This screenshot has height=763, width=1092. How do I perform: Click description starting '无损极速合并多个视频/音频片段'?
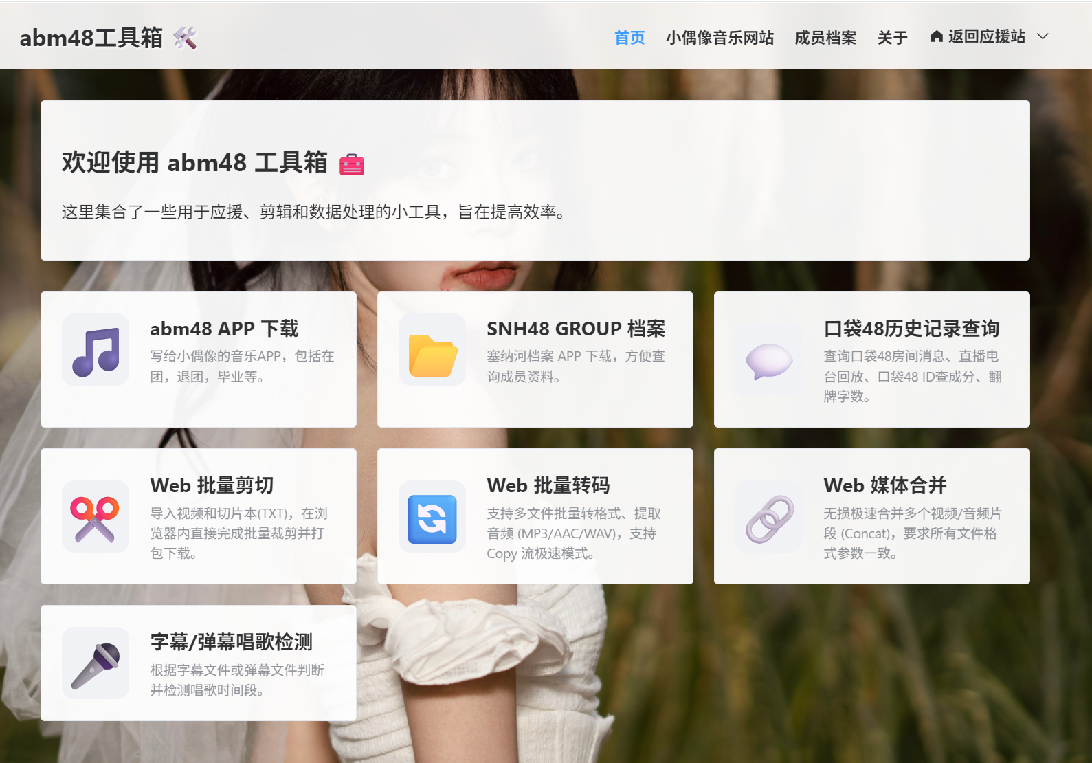tap(913, 533)
